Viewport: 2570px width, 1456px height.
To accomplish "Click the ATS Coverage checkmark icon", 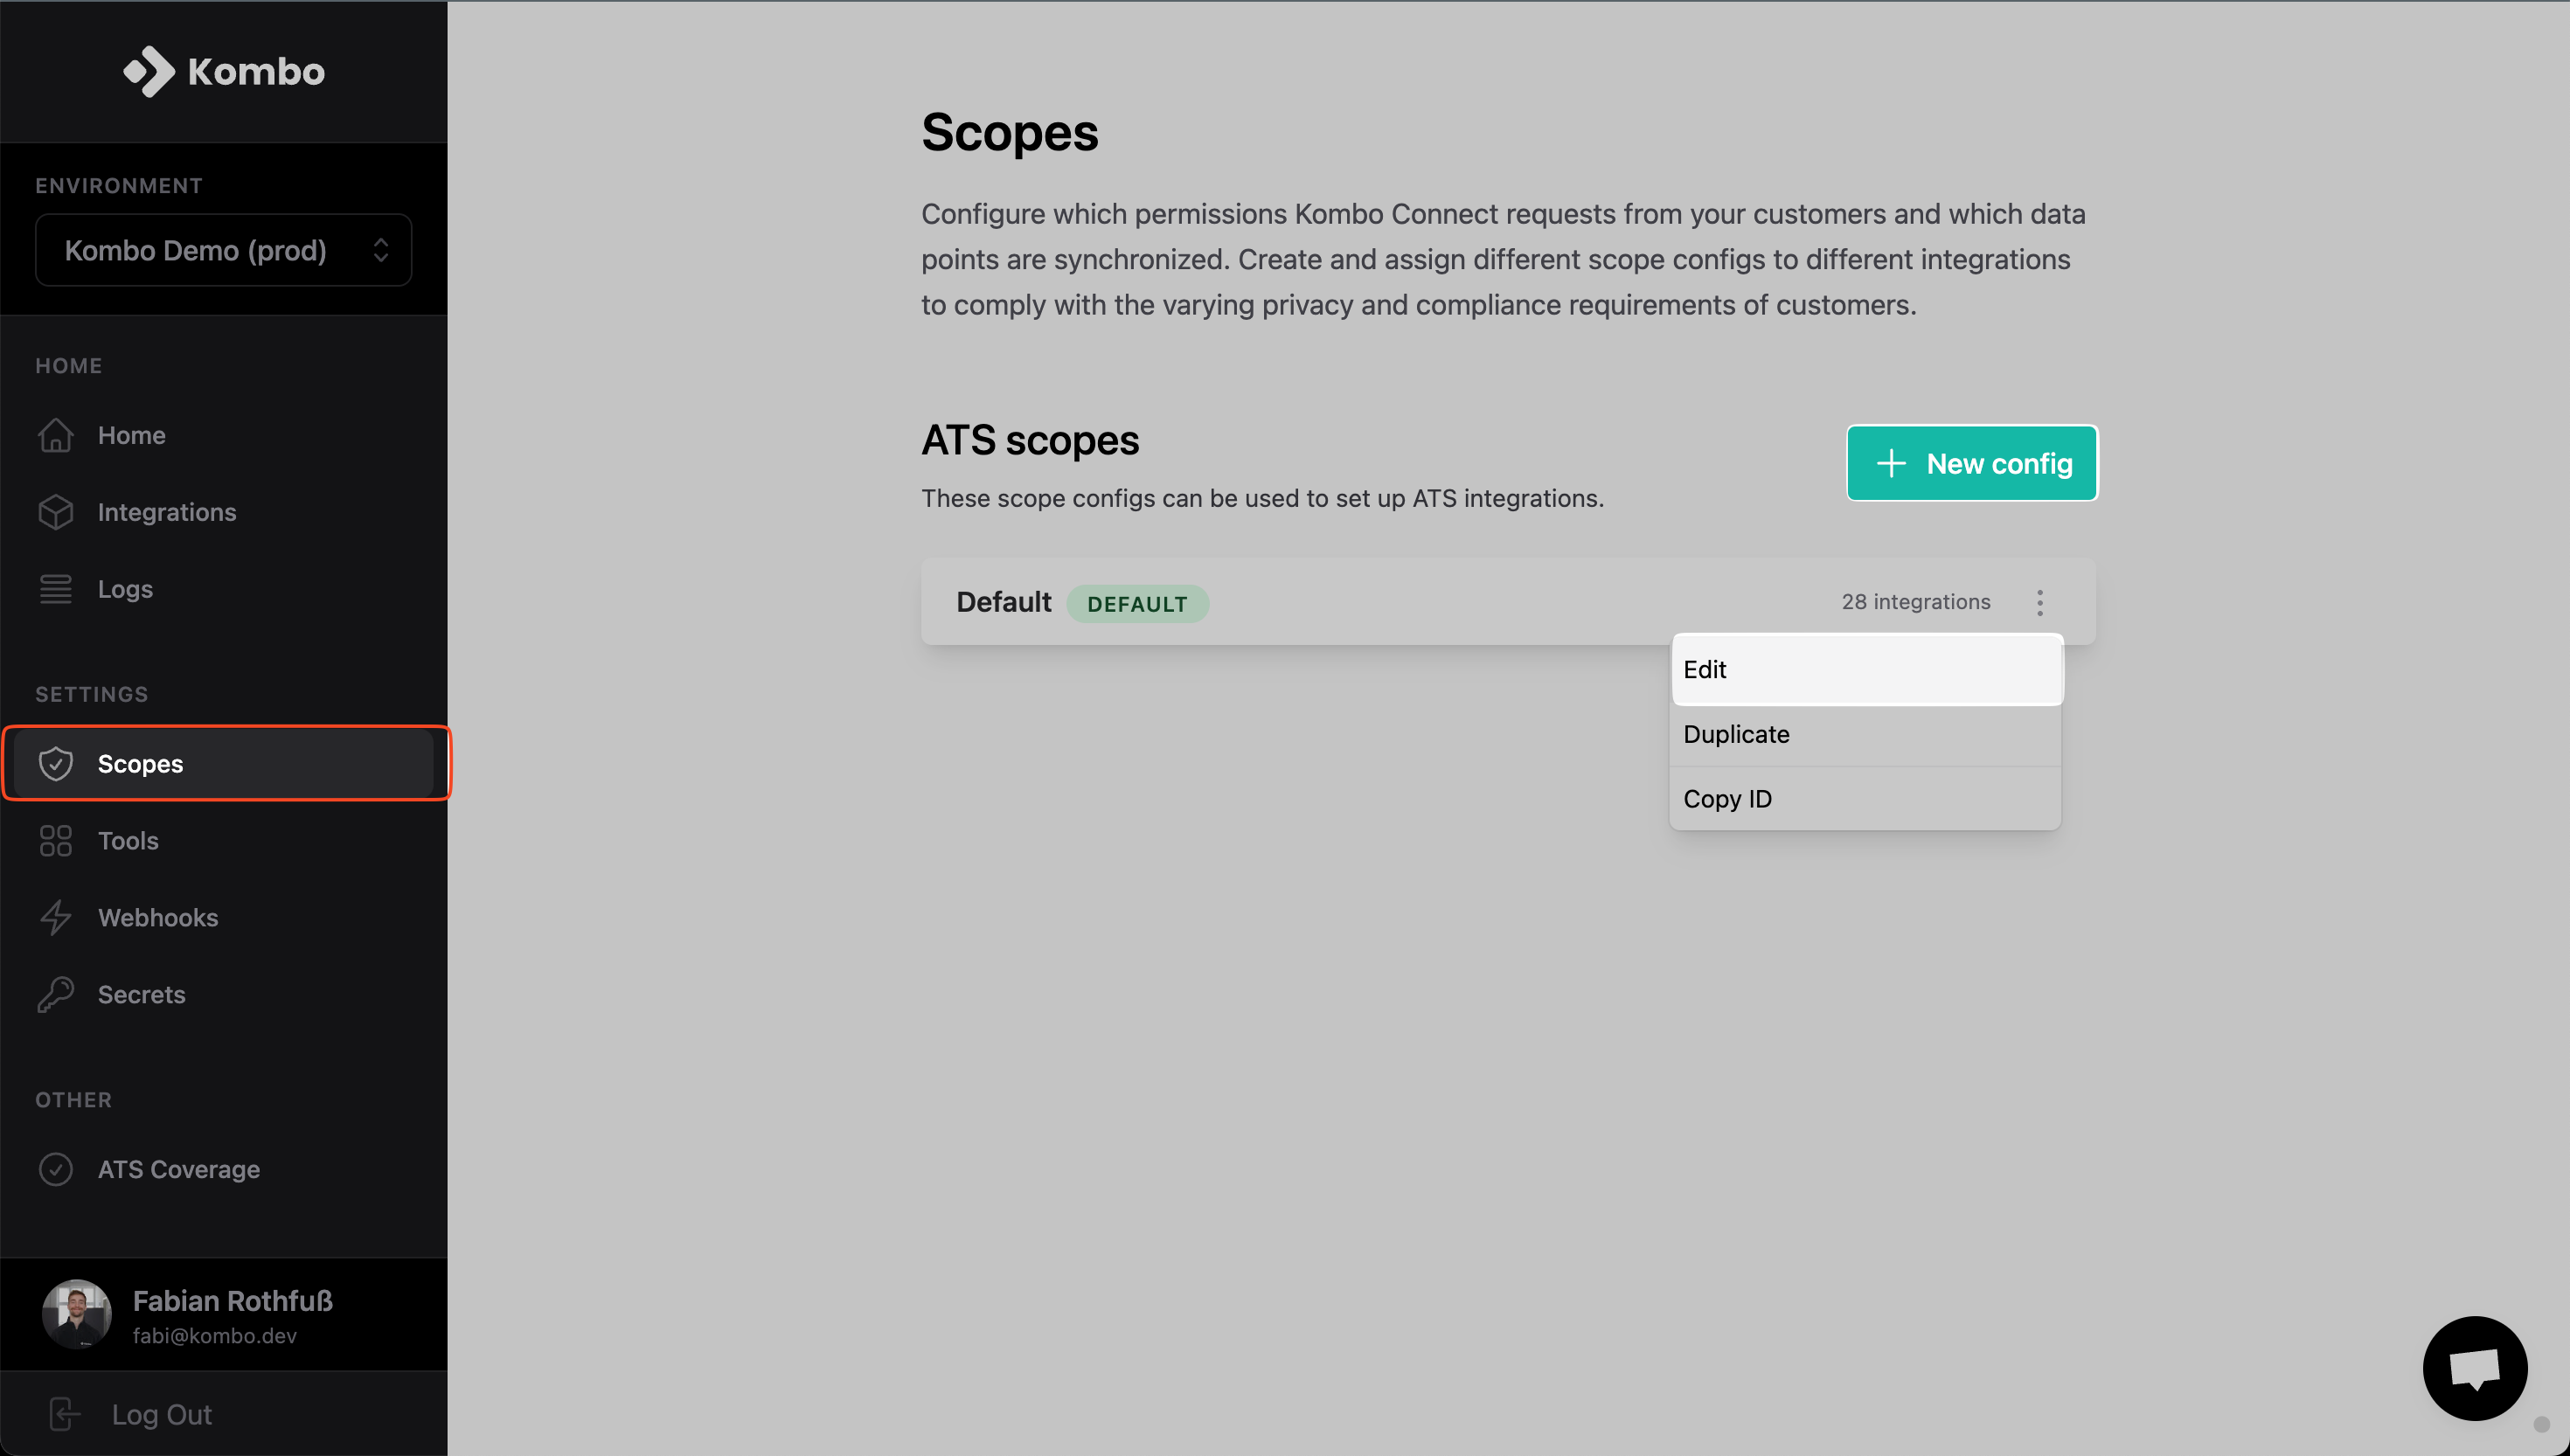I will tap(56, 1170).
